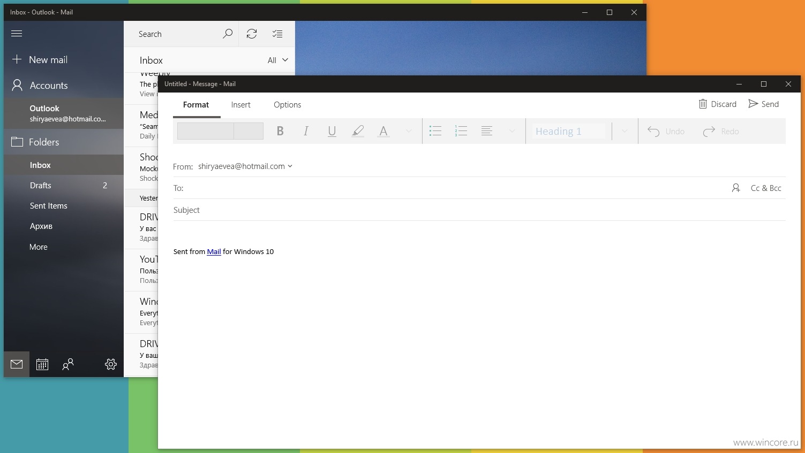Switch to the Insert tab
Image resolution: width=805 pixels, height=453 pixels.
[x=241, y=105]
